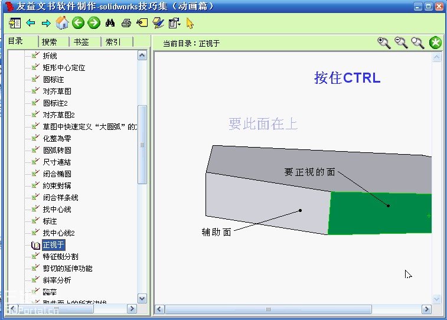Viewport: 447px width, 320px height.
Task: Click the 当前目录：正视于 label
Action: click(191, 43)
